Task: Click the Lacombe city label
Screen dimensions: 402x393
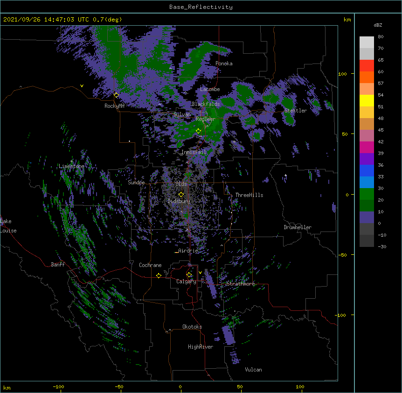Action: 210,89
